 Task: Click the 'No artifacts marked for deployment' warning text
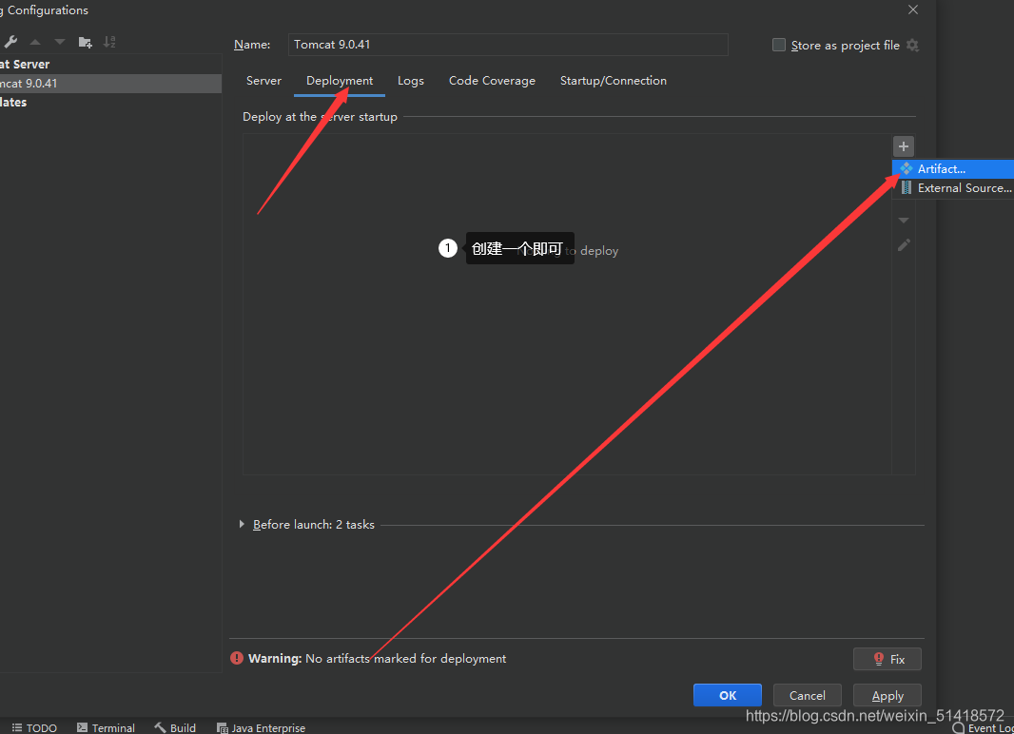[x=405, y=658]
